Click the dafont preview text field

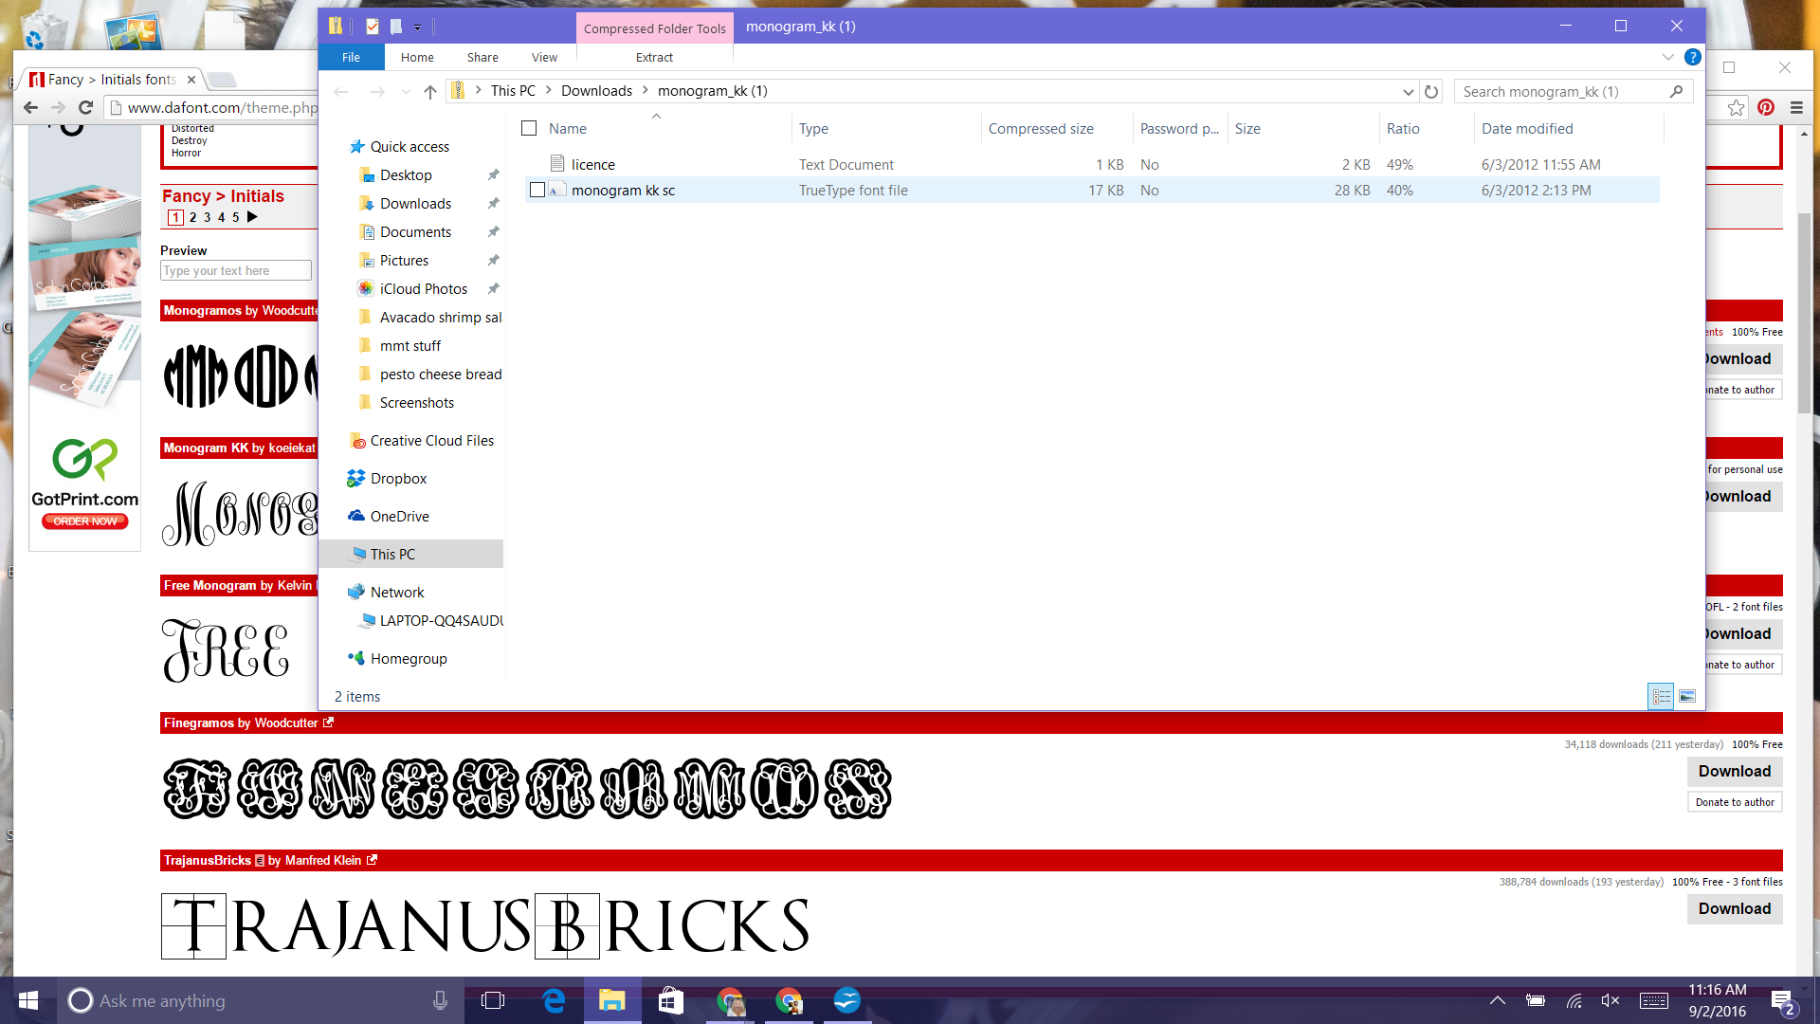click(235, 270)
